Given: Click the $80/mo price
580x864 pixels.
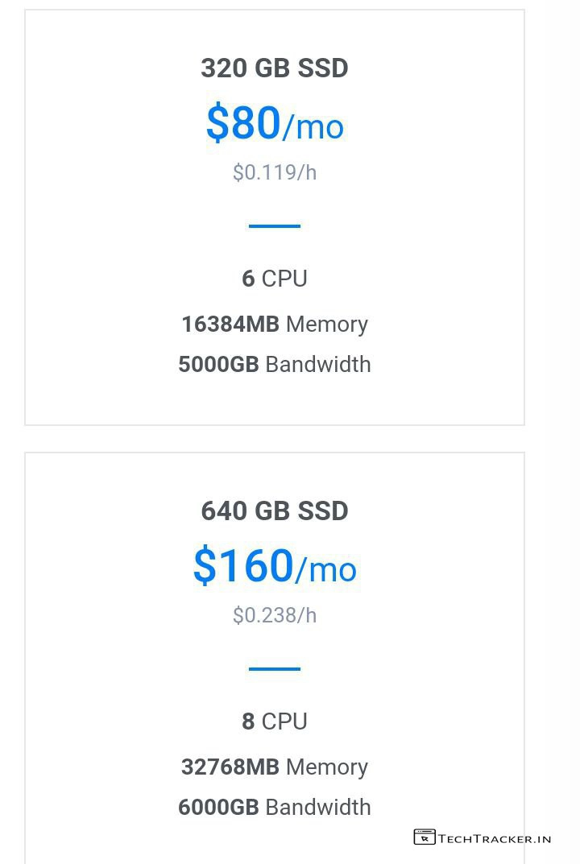Looking at the screenshot, I should tap(244, 123).
